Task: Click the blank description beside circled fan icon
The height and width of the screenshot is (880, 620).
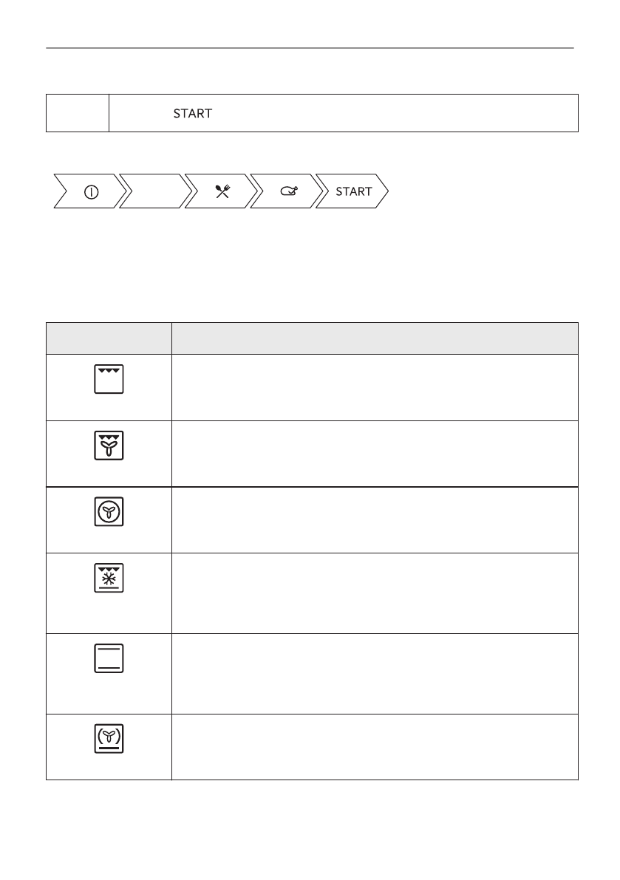Action: 375,519
